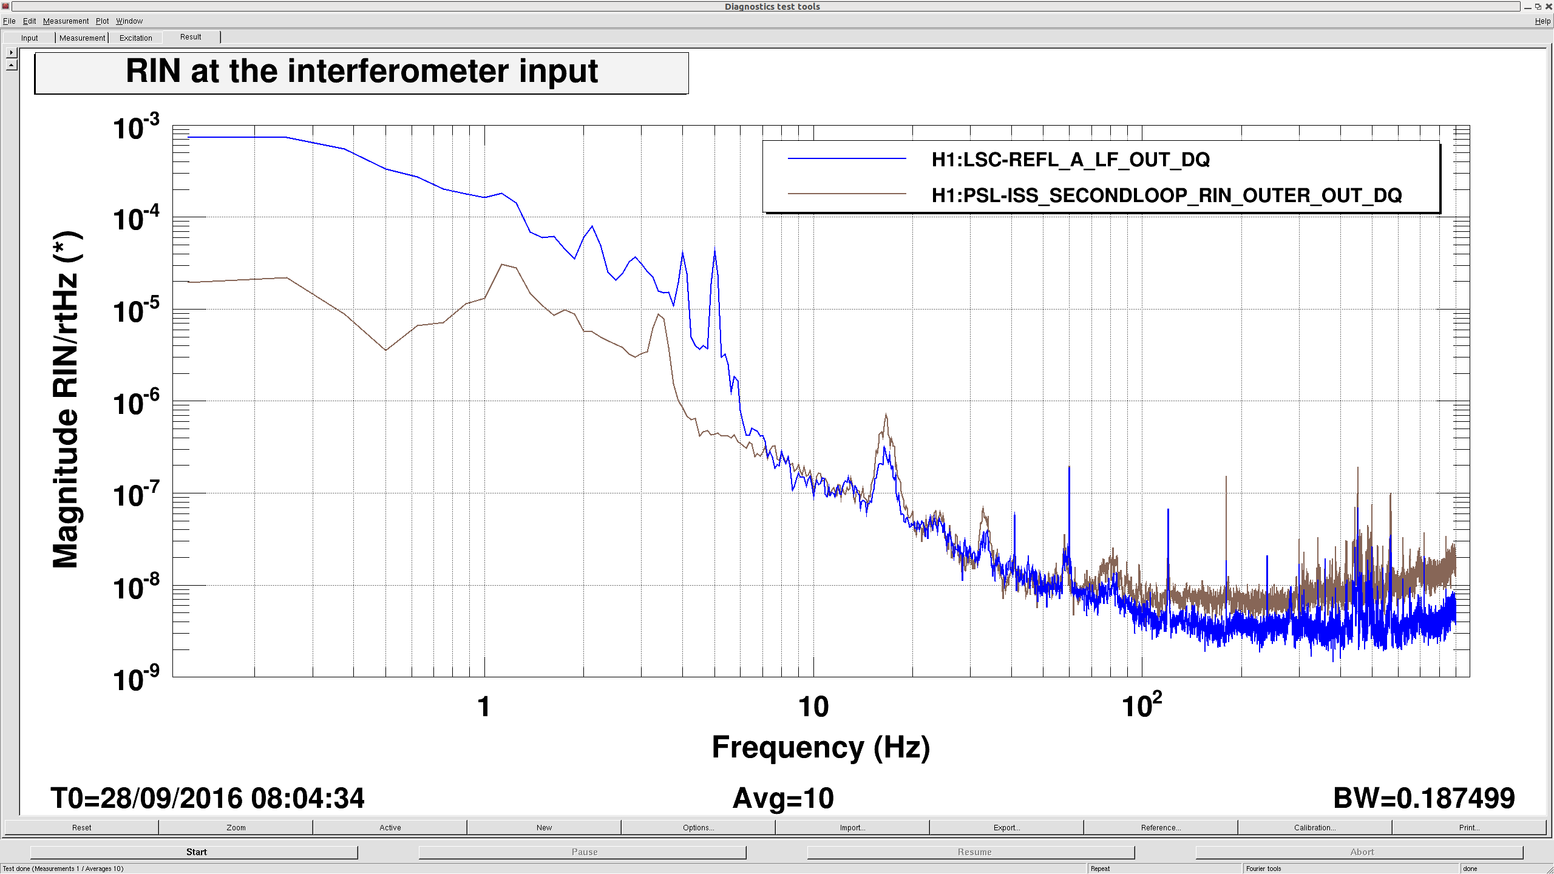
Task: Click the red window menu icon
Action: [5, 6]
